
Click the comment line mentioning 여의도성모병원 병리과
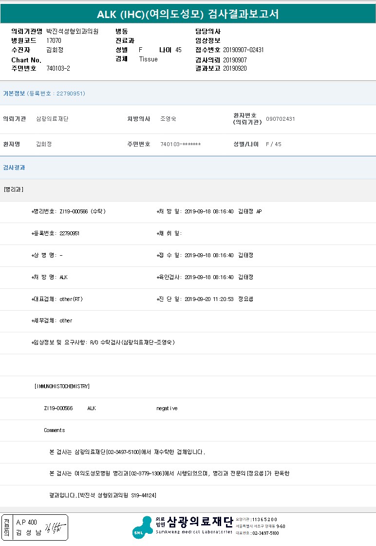click(169, 473)
